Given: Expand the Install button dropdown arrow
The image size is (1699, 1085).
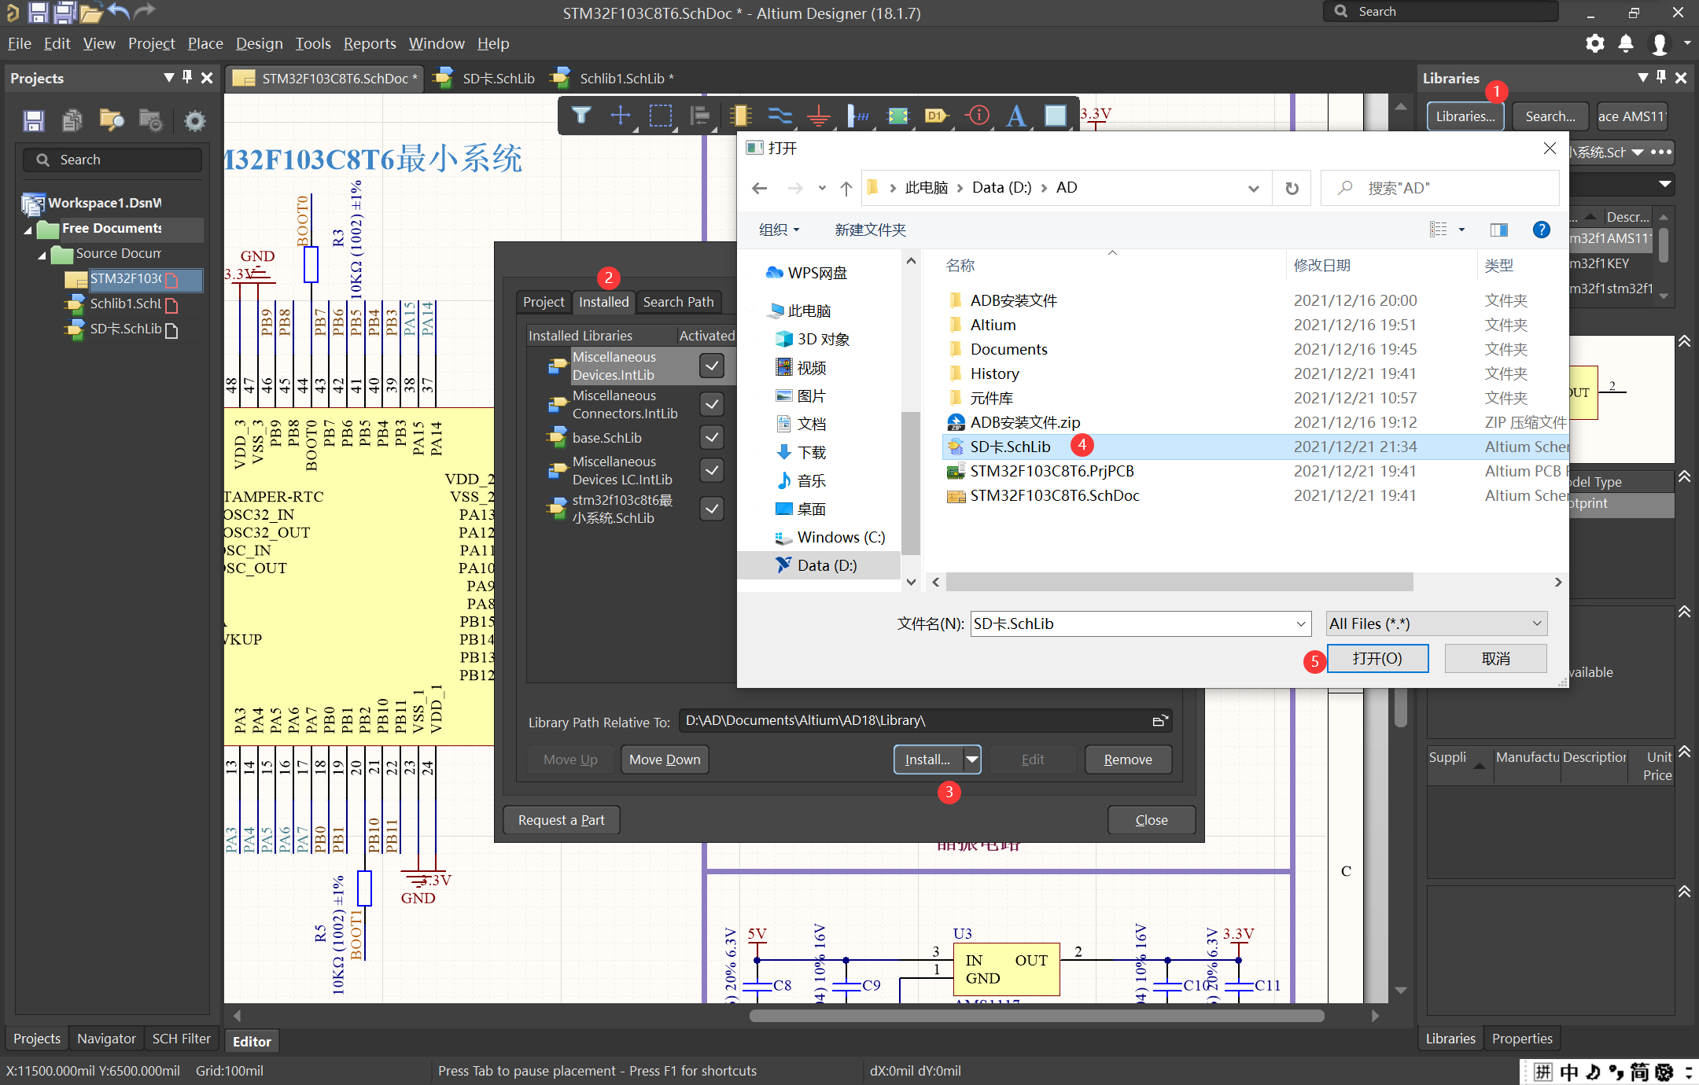Looking at the screenshot, I should click(x=972, y=759).
